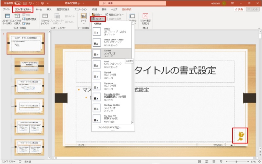Select the Tw Cen MT font theme
The height and width of the screenshot is (164, 262).
pyautogui.click(x=112, y=119)
